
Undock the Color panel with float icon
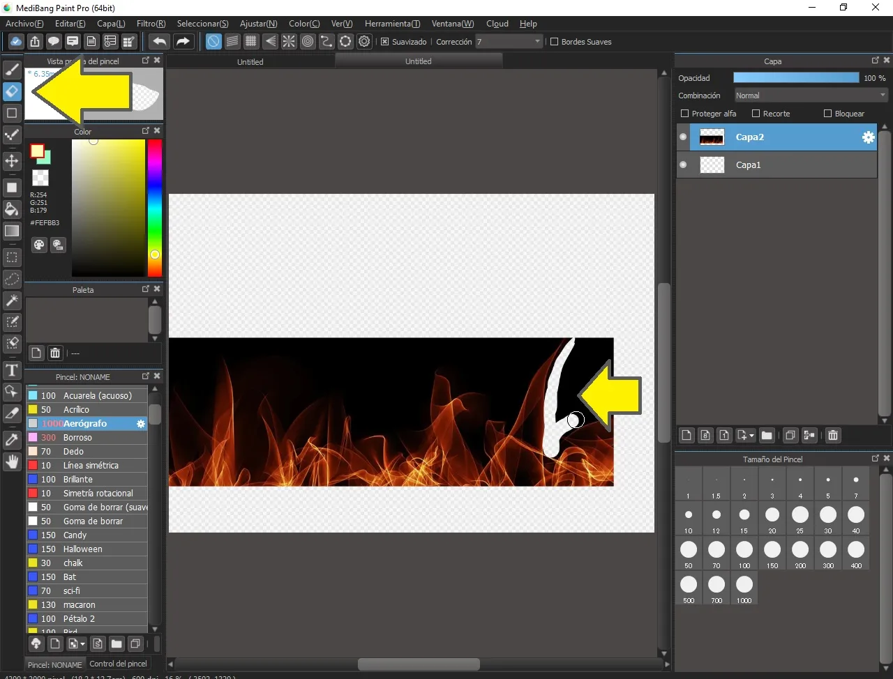[x=146, y=130]
